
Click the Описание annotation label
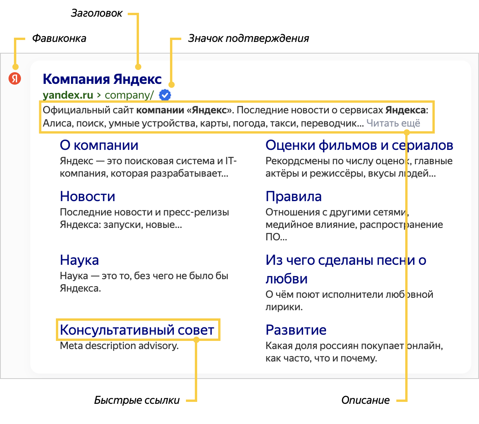pyautogui.click(x=365, y=400)
